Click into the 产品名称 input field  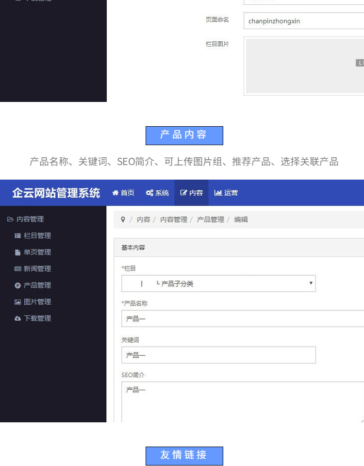tap(243, 318)
